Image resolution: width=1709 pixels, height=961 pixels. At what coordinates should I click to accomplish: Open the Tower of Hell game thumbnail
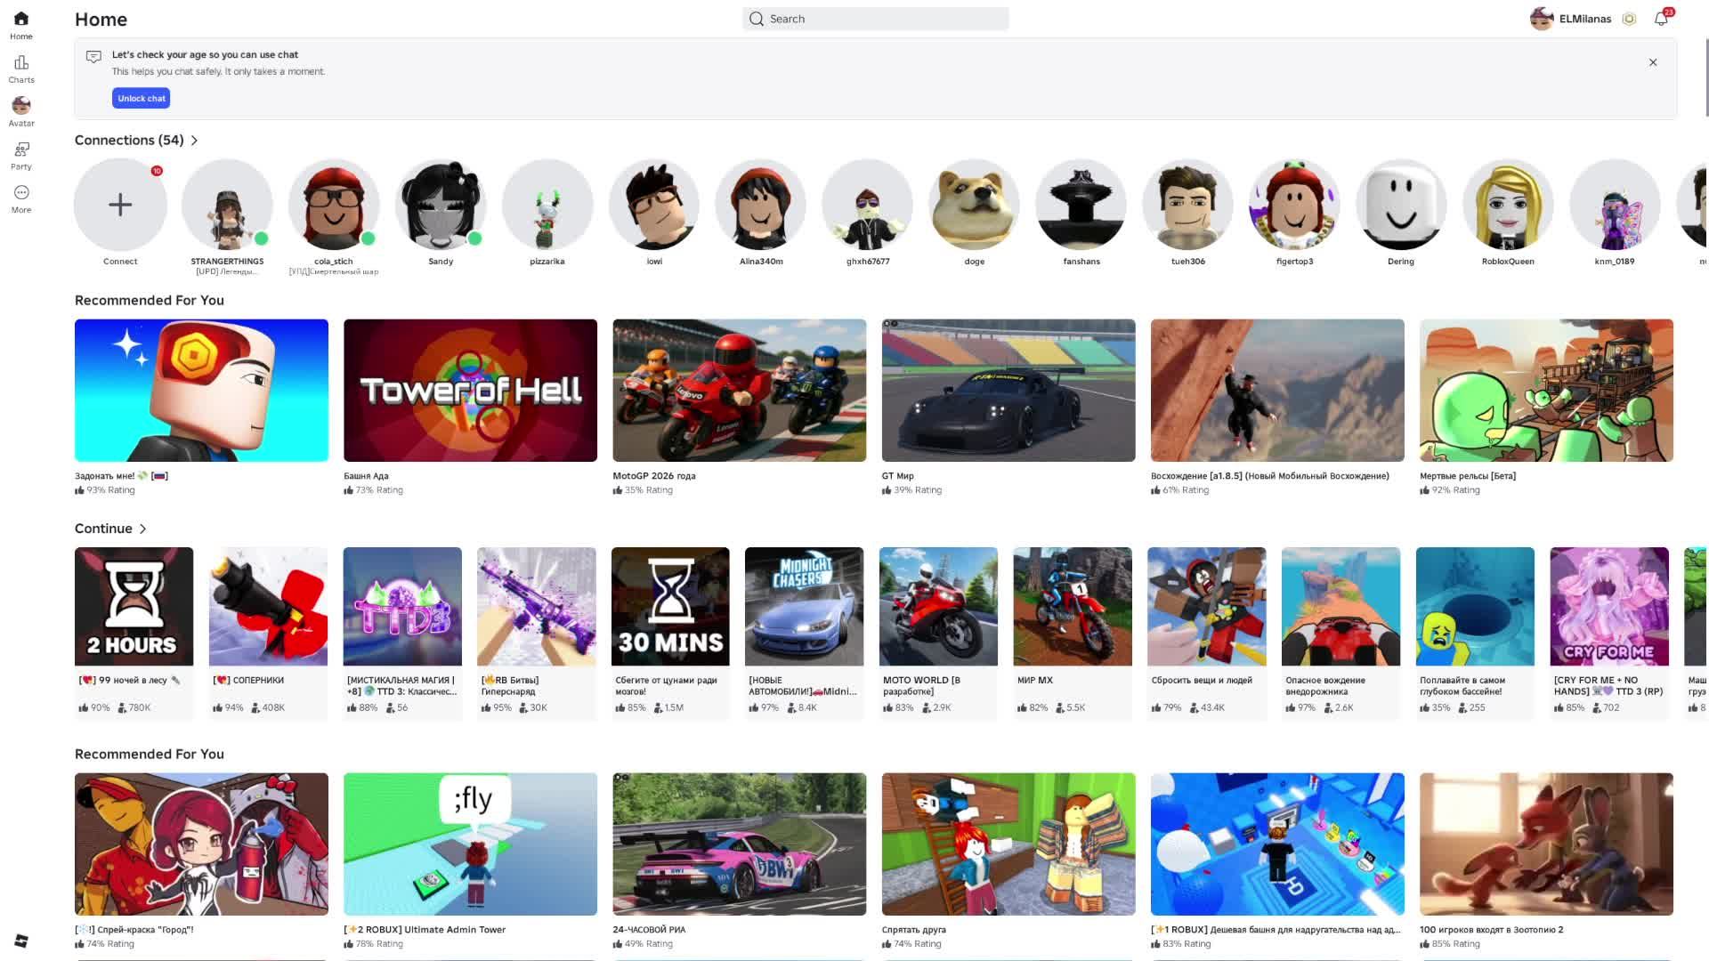[470, 391]
